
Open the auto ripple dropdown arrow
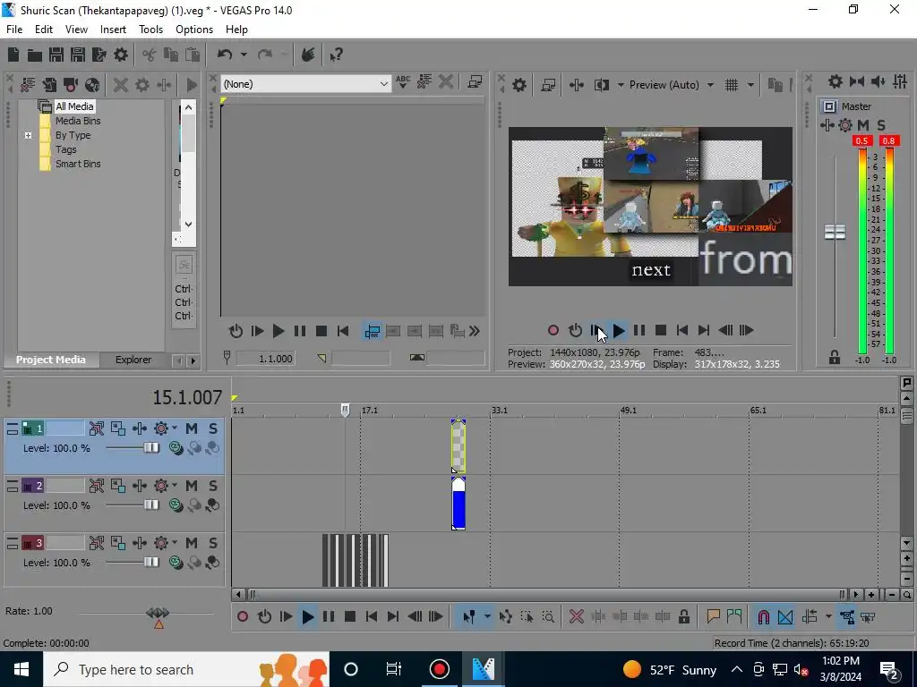(x=828, y=617)
